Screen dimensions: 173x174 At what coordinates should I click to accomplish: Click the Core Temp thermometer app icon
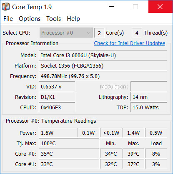[6, 7]
